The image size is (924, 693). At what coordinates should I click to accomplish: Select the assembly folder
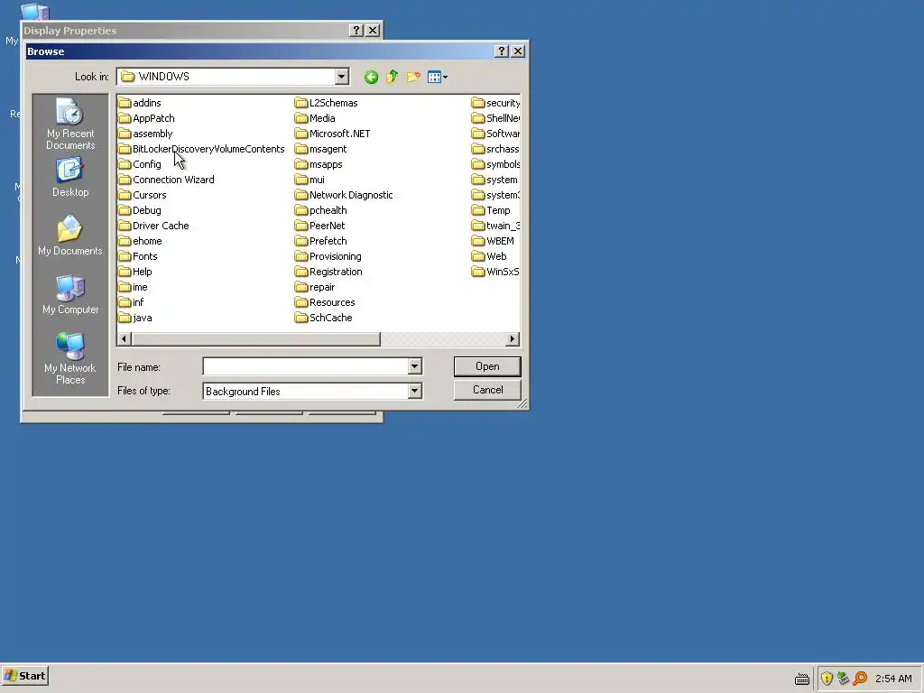pyautogui.click(x=145, y=134)
